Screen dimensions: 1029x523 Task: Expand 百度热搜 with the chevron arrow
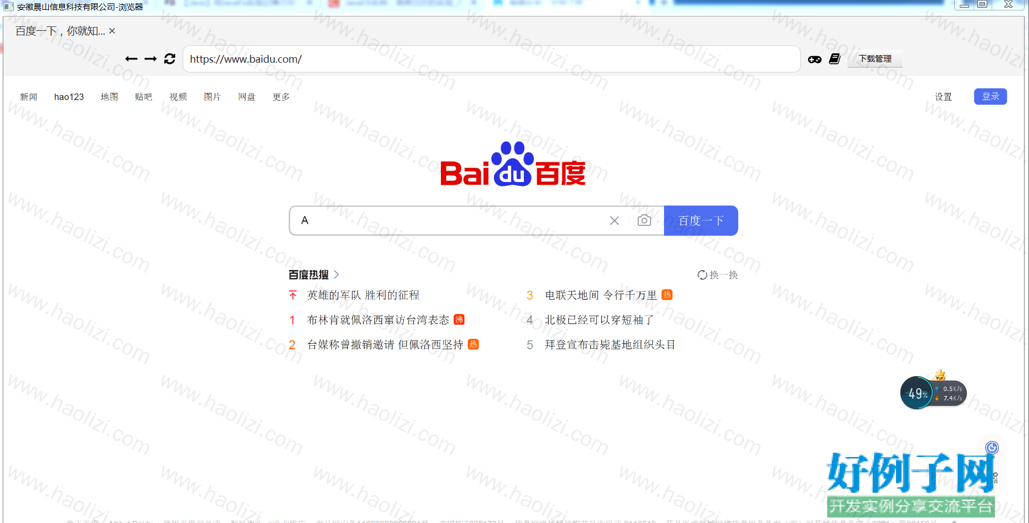[336, 274]
